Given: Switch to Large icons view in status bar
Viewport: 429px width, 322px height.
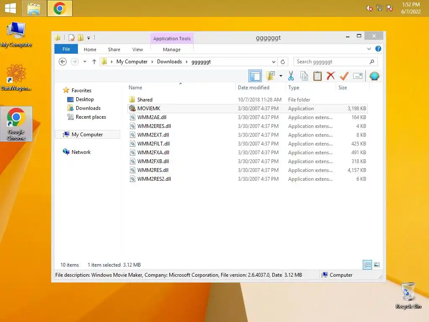Looking at the screenshot, I should 377,265.
